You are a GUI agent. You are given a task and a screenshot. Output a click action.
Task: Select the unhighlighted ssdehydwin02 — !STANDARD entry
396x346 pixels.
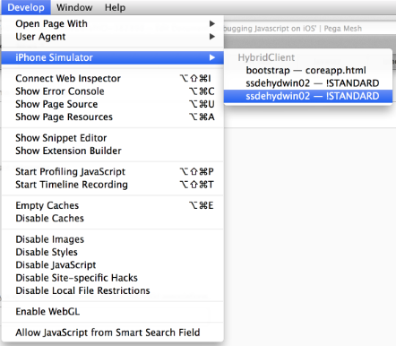tap(308, 83)
